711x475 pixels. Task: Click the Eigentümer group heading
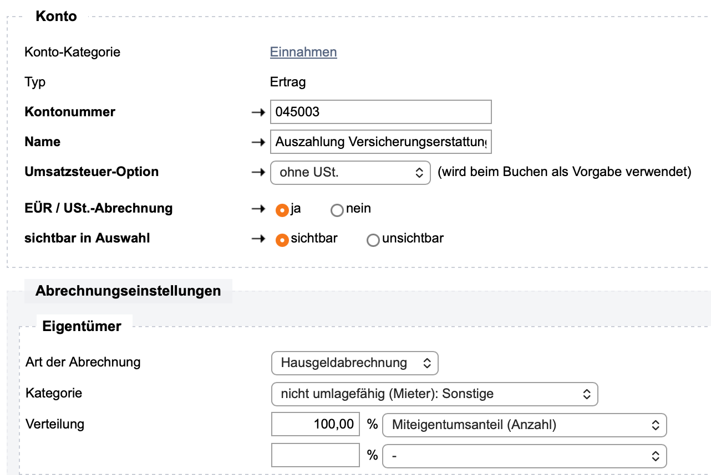pyautogui.click(x=82, y=326)
